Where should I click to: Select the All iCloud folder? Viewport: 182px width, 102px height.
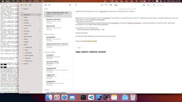31,15
